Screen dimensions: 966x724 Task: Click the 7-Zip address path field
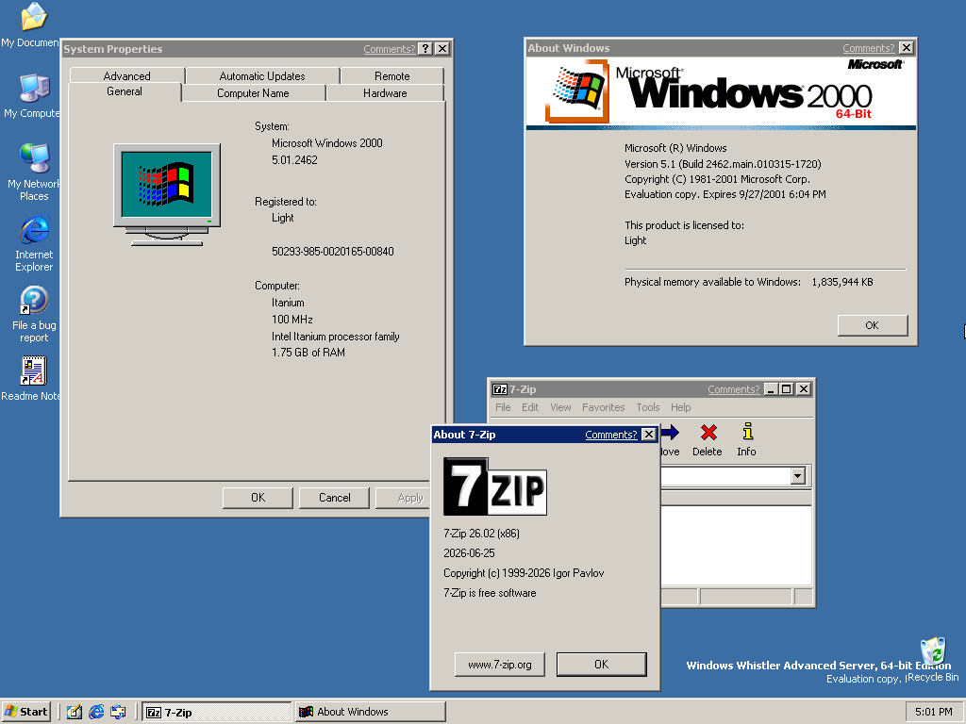click(x=725, y=476)
